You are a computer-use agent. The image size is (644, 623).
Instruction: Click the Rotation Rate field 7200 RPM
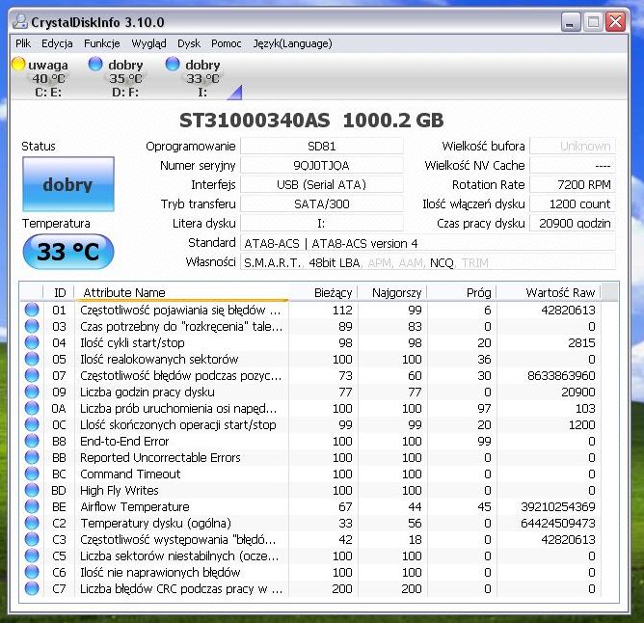(x=573, y=185)
